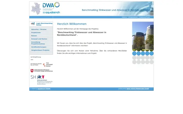
Task: Click the 'Auf Empfehlung von:' label
Action: click(36, 58)
